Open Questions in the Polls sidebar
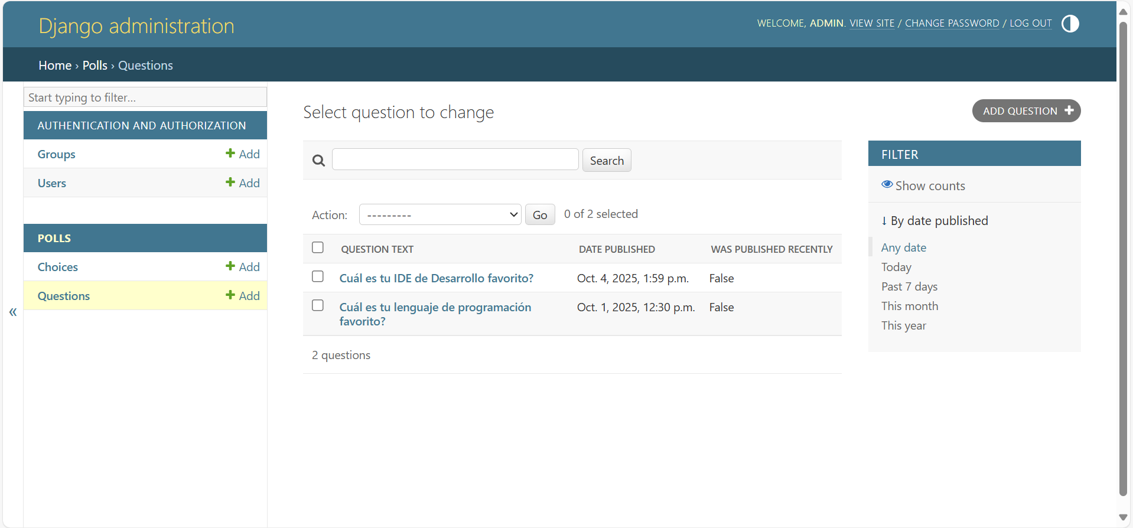This screenshot has height=528, width=1133. click(x=64, y=296)
